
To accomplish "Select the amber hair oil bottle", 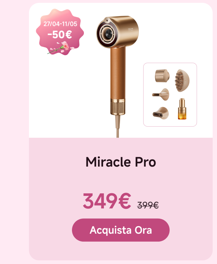I will pos(182,109).
